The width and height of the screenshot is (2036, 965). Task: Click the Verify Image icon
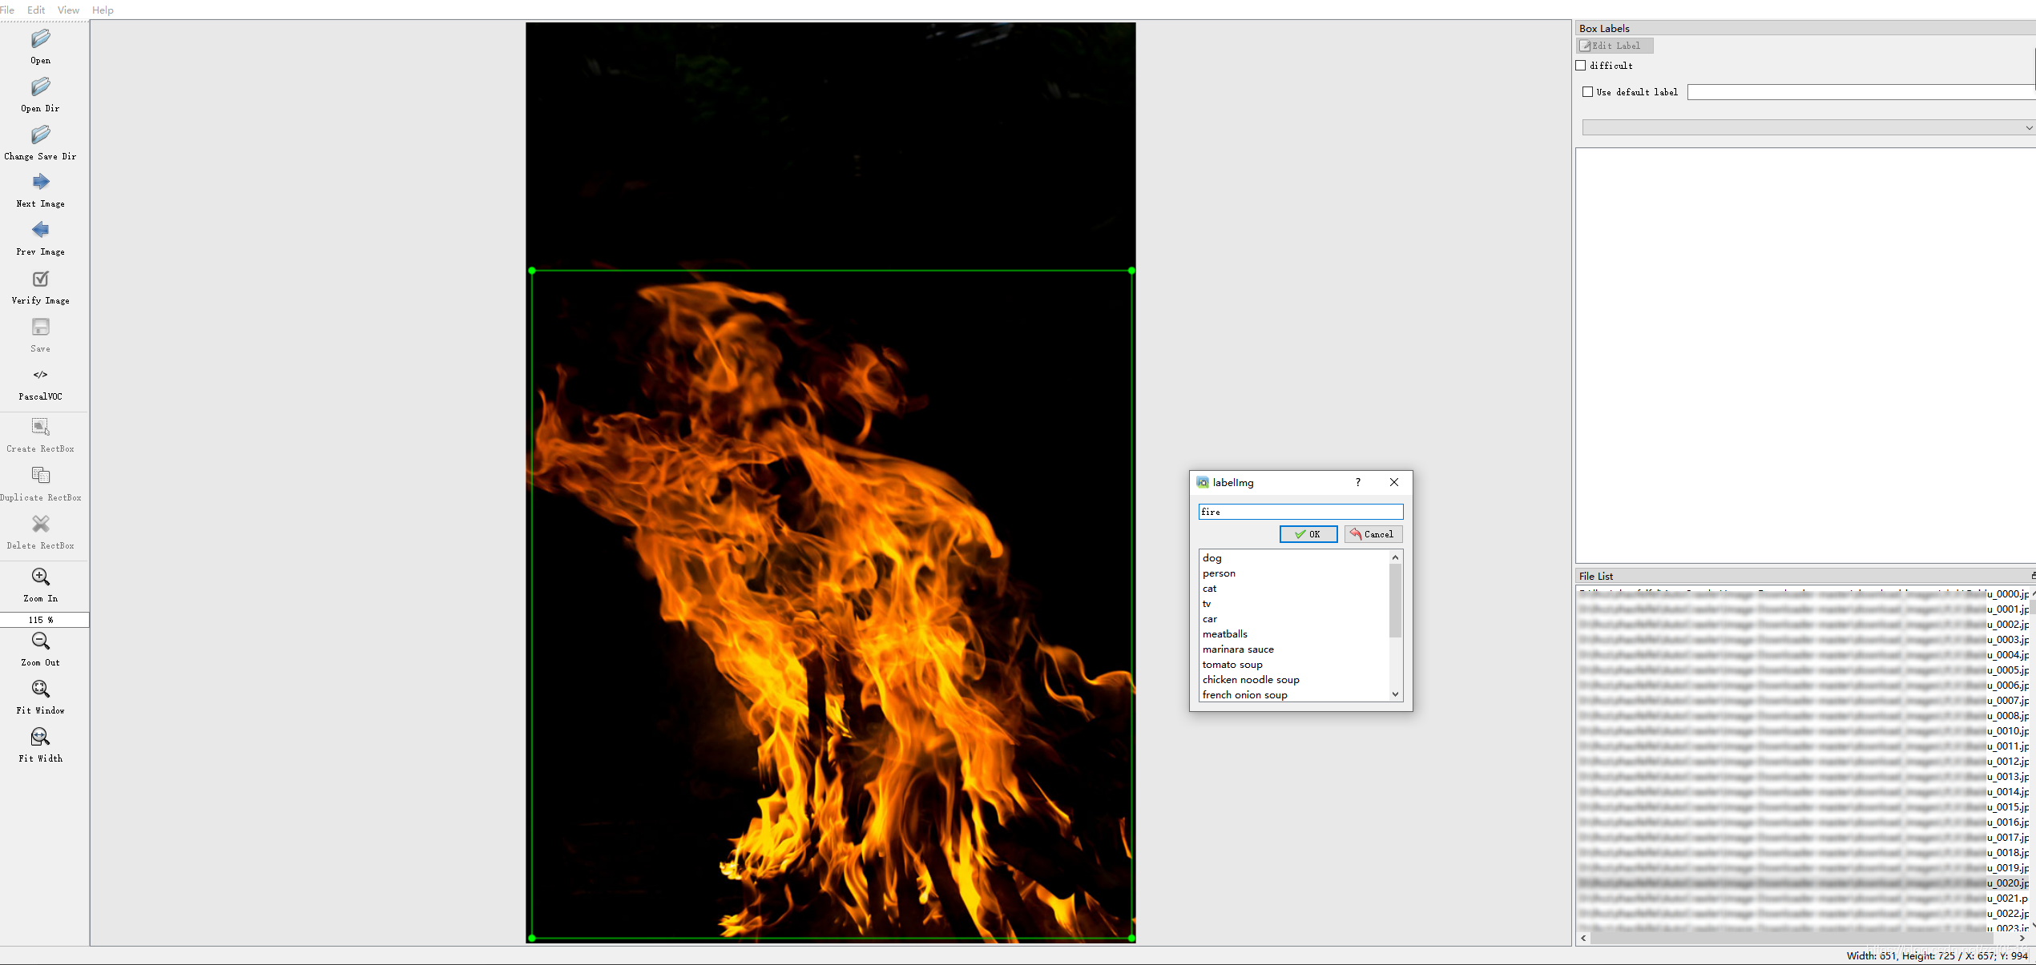pyautogui.click(x=40, y=279)
